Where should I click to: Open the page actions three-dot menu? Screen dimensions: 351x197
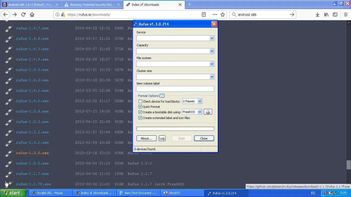[215, 15]
